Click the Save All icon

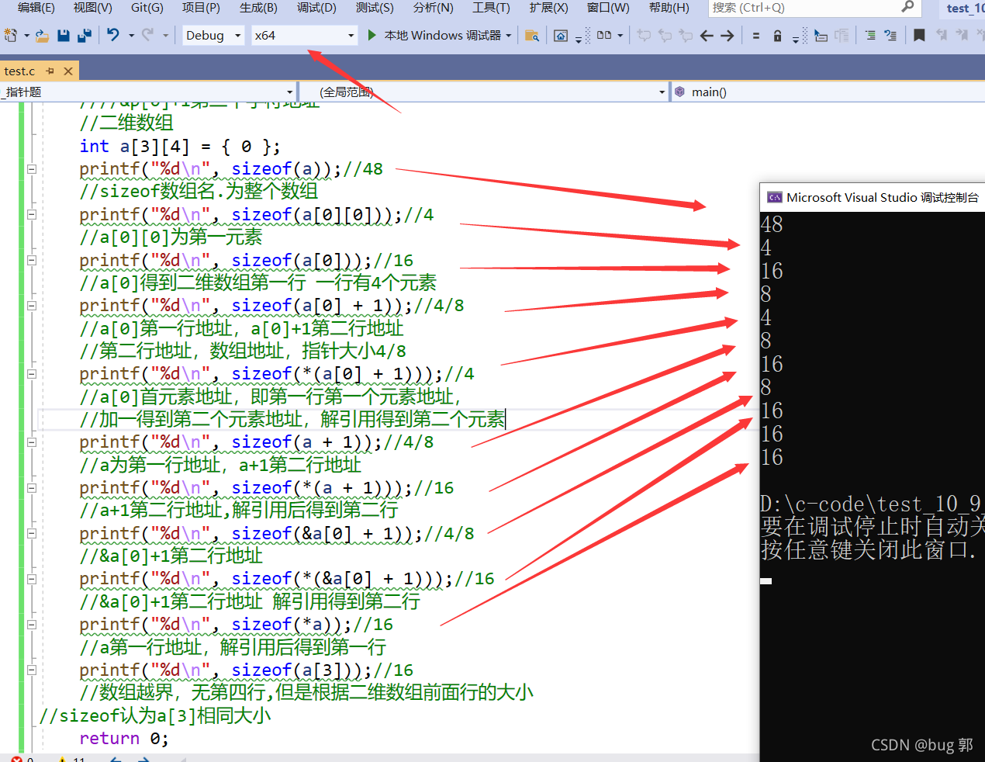(x=85, y=36)
